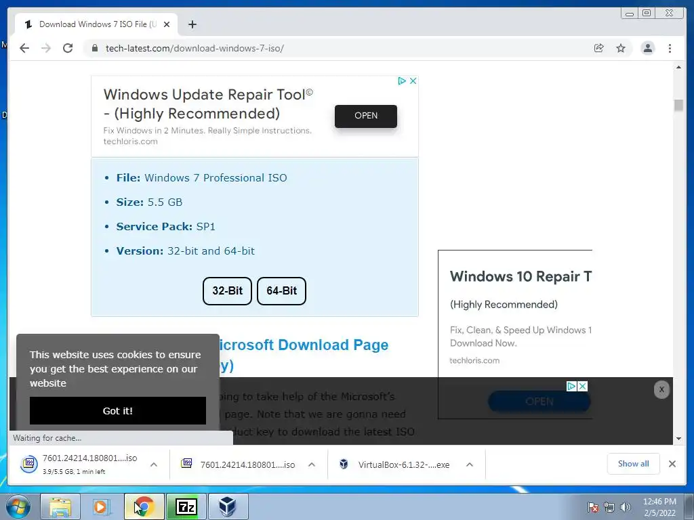Click OPEN on Windows Update Repair ad
This screenshot has width=694, height=520.
(x=365, y=116)
